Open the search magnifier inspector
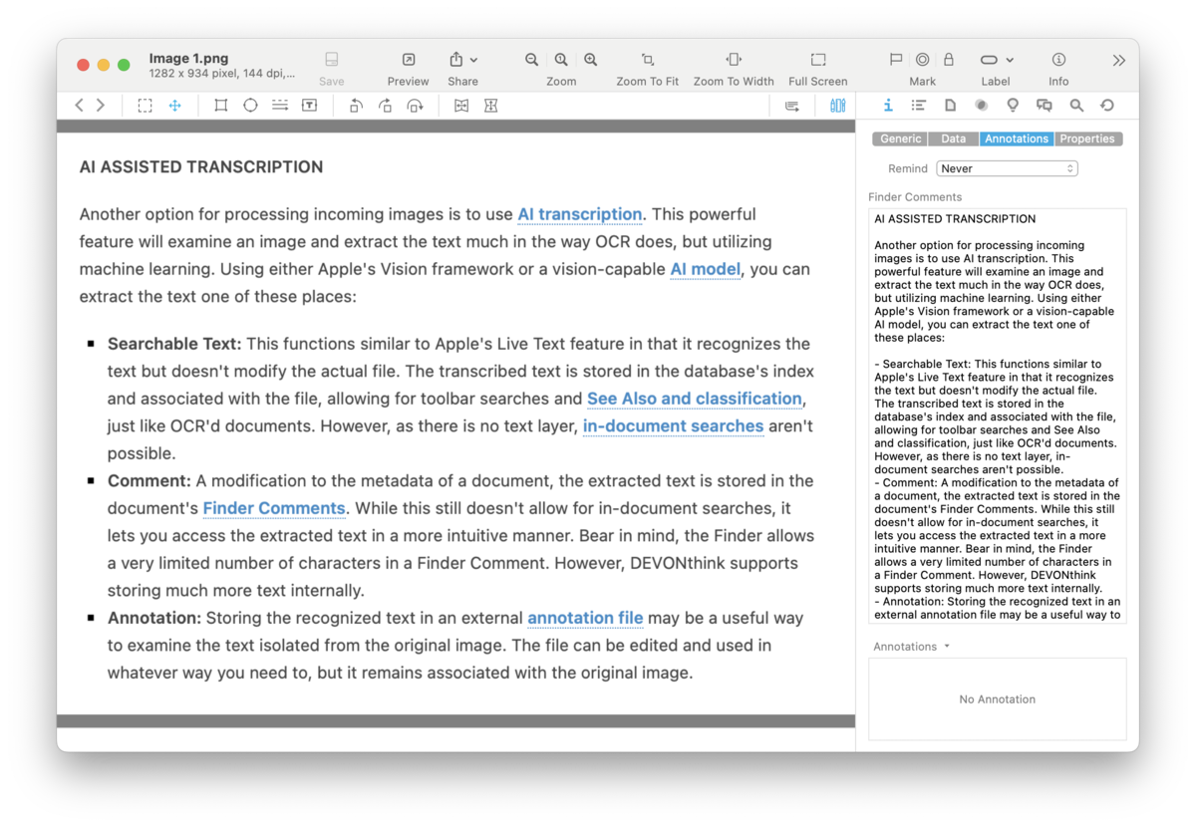The height and width of the screenshot is (827, 1196). point(1076,106)
